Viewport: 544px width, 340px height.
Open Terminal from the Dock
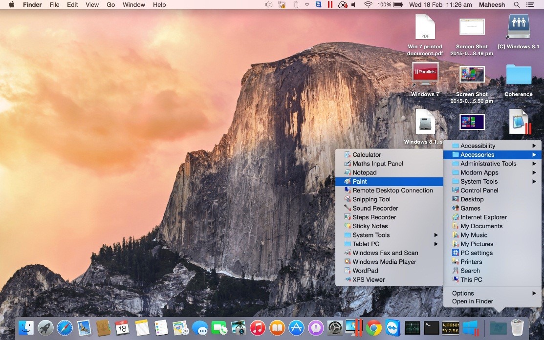[x=431, y=328]
